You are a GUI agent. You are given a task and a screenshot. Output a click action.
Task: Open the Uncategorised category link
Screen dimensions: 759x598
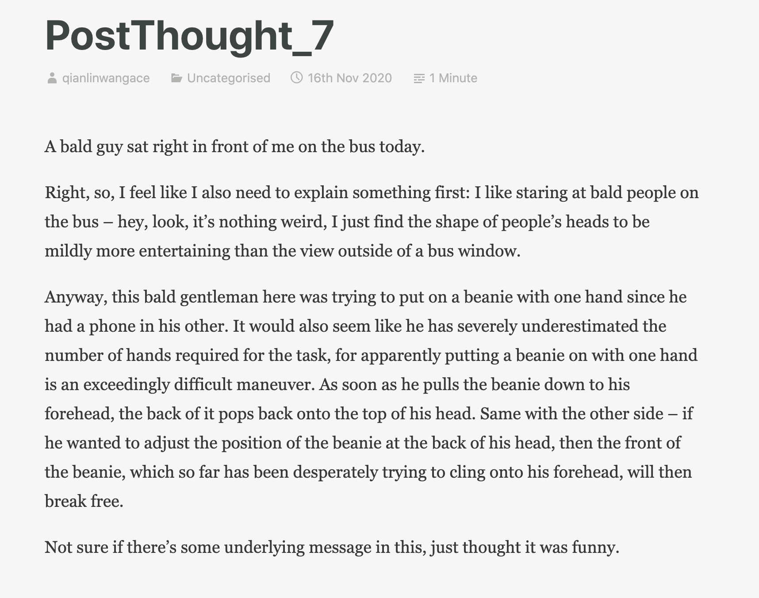[x=229, y=78]
